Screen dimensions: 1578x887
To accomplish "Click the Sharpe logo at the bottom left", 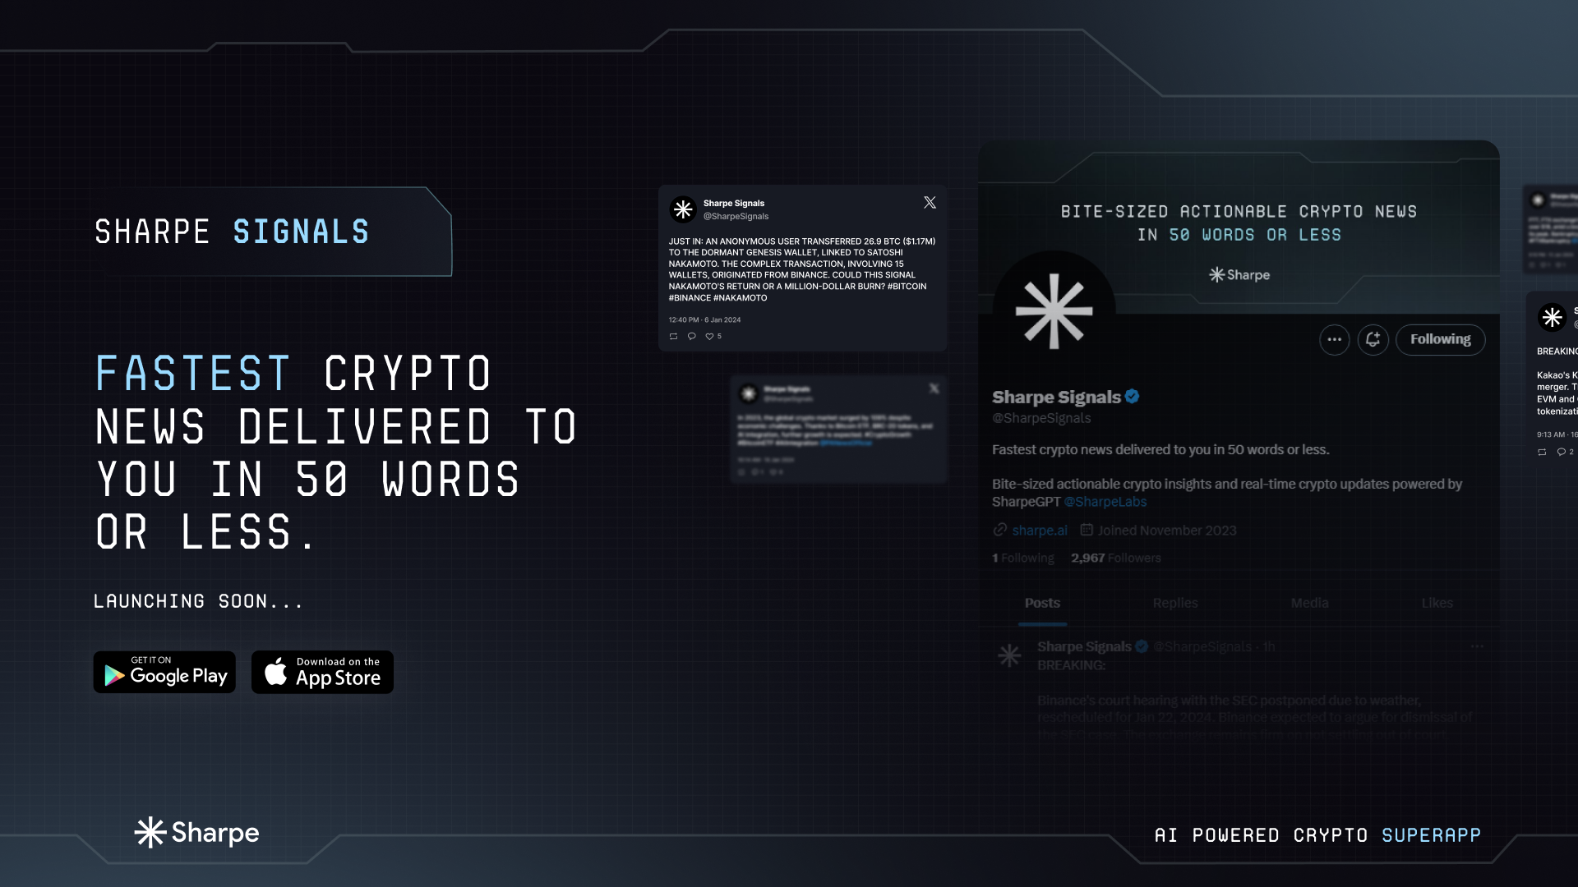I will coord(196,833).
